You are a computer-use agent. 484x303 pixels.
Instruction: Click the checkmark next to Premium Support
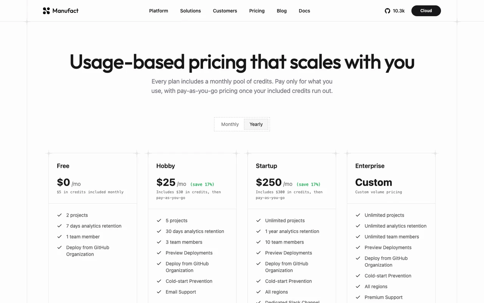coord(358,297)
